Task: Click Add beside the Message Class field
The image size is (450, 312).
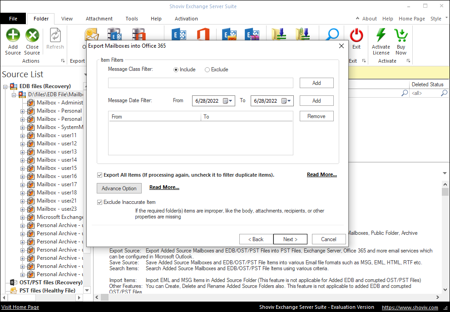Action: [316, 83]
